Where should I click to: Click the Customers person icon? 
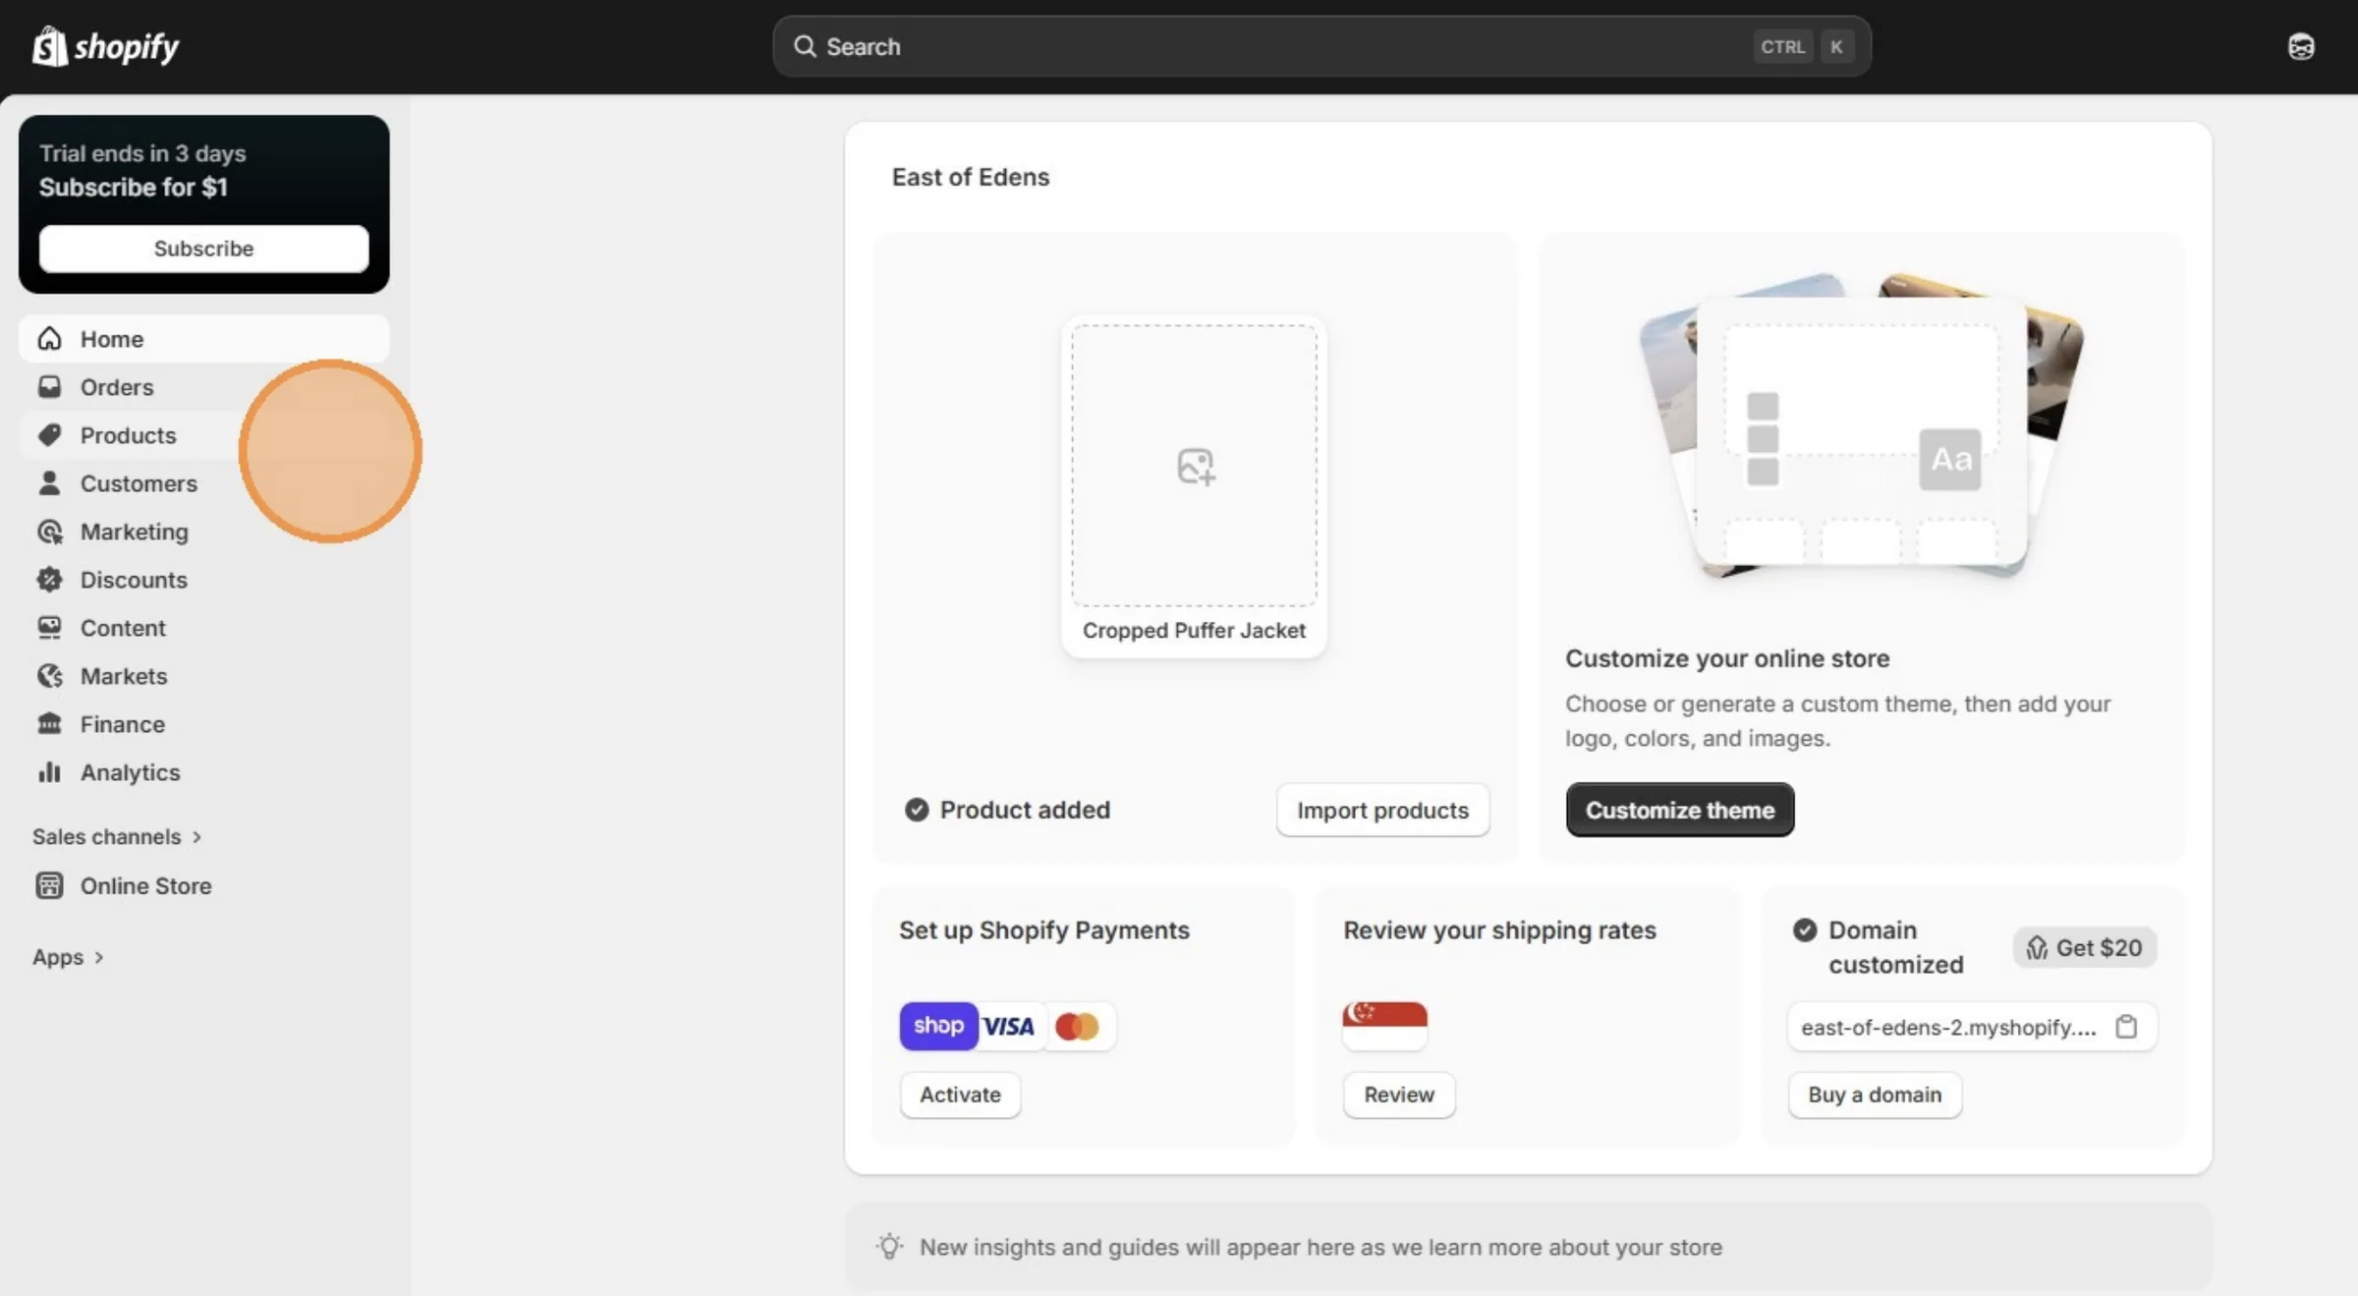49,483
